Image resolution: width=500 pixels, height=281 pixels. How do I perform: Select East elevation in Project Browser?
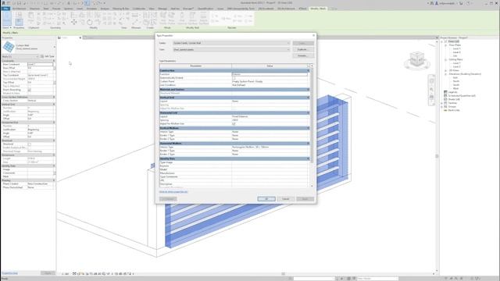point(455,78)
